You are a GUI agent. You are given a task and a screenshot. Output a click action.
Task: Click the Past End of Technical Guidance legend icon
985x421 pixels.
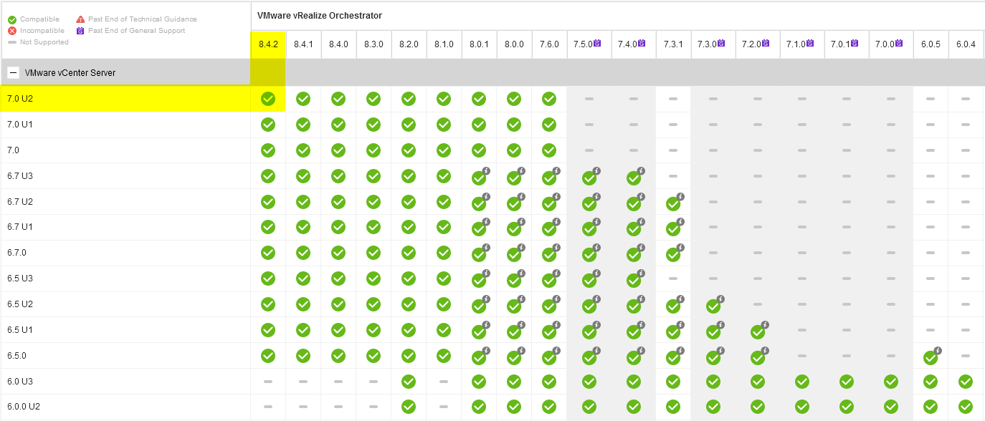pos(80,19)
